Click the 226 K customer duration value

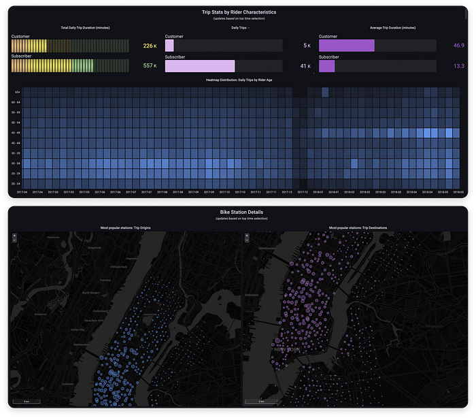[150, 46]
